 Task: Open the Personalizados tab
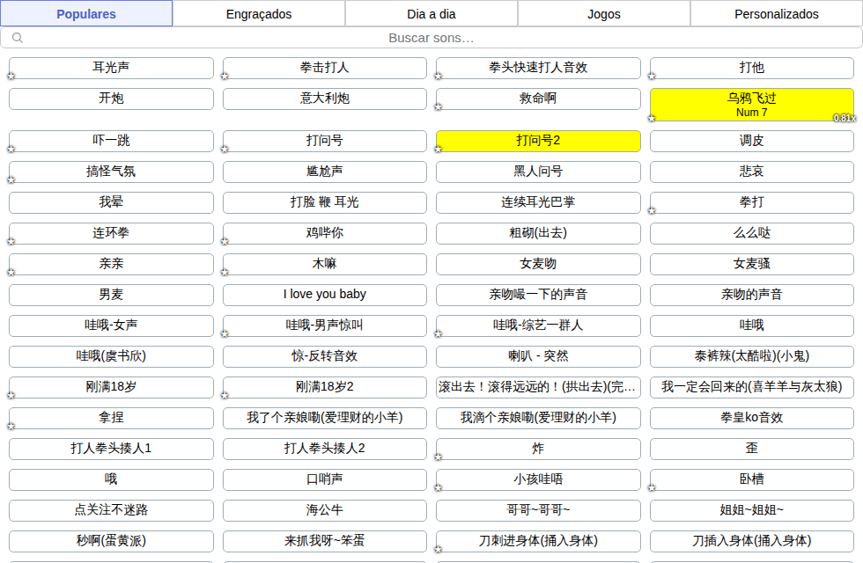777,14
